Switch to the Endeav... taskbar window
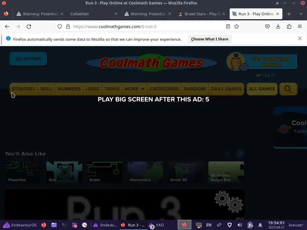Screen dimensions: 307x230 (x=105, y=225)
